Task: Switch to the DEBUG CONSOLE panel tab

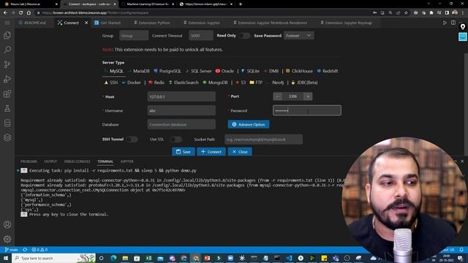Action: [77, 161]
